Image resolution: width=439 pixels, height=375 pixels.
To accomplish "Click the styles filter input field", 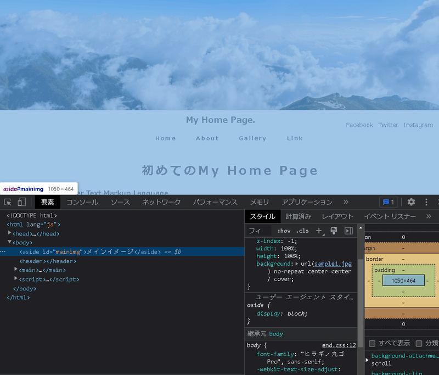I will 258,231.
